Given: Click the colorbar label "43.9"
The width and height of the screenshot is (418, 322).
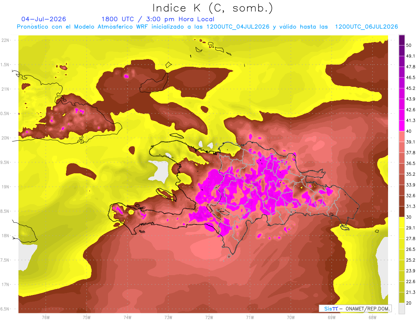Looking at the screenshot, I should (x=410, y=99).
